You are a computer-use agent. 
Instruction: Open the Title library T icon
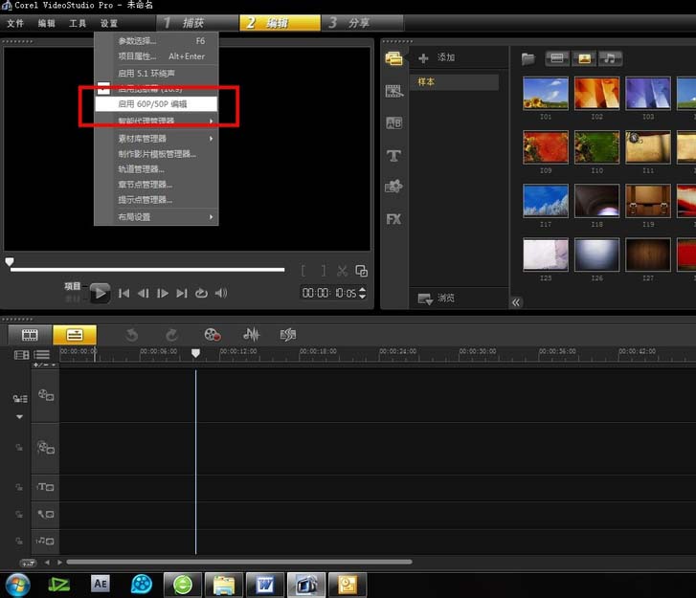(x=393, y=156)
